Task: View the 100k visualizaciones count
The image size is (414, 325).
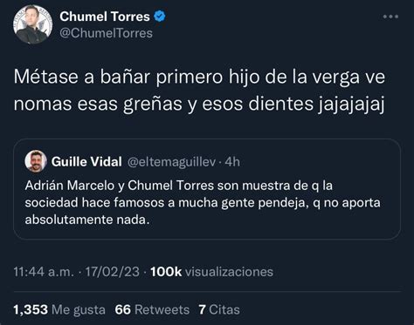Action: coord(211,272)
